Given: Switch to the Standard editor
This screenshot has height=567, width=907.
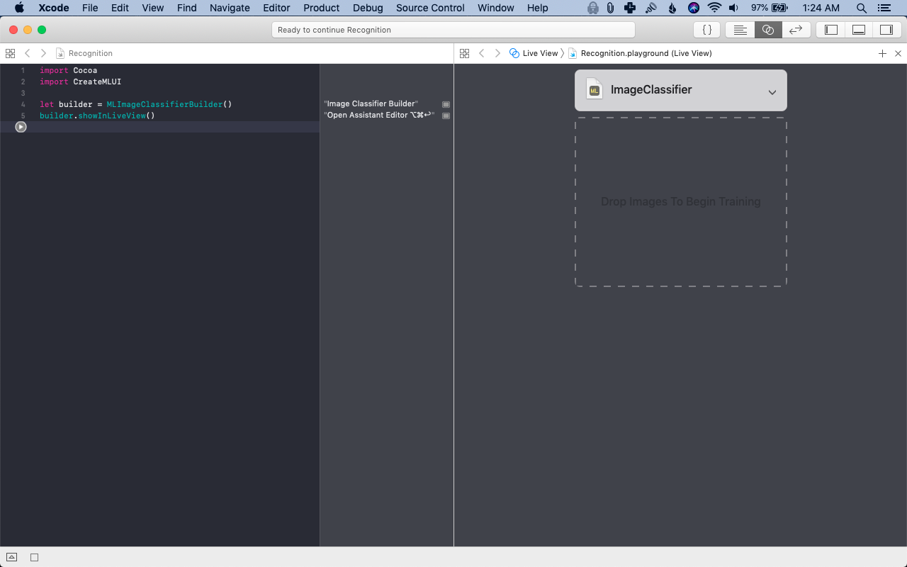Looking at the screenshot, I should point(740,30).
